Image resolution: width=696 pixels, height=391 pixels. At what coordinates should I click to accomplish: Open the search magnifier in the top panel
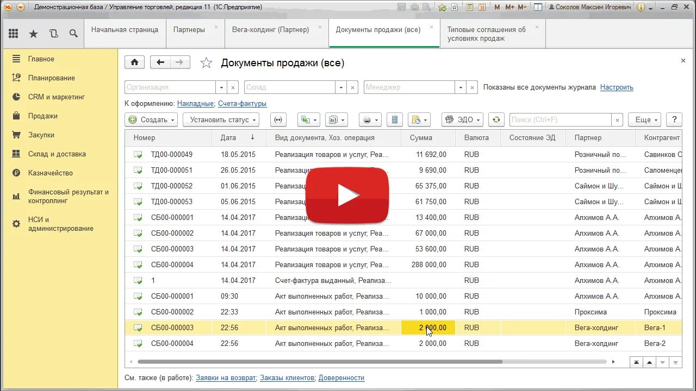(73, 34)
